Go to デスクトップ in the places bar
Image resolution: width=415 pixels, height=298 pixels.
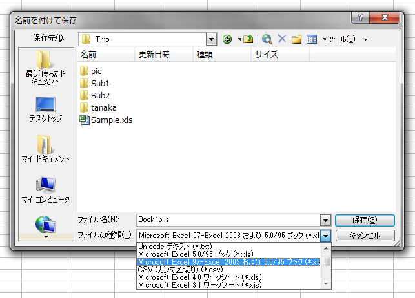click(x=45, y=109)
